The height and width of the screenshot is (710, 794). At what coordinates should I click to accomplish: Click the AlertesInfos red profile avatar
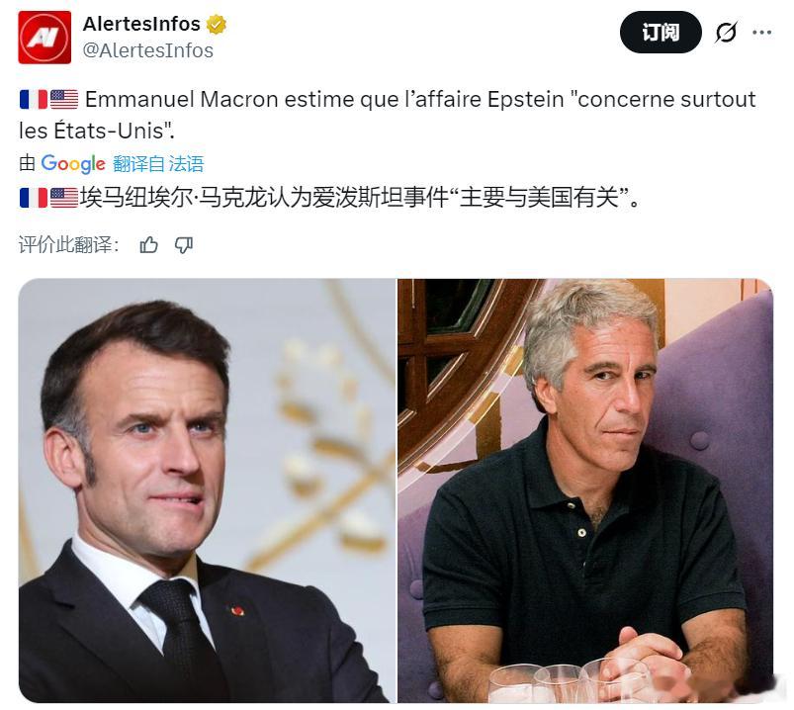click(x=44, y=38)
